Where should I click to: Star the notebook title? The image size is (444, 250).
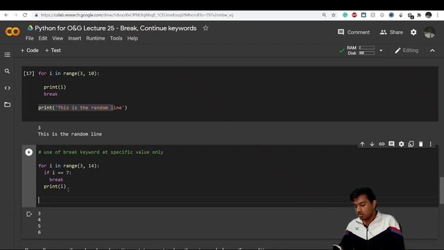[x=205, y=28]
